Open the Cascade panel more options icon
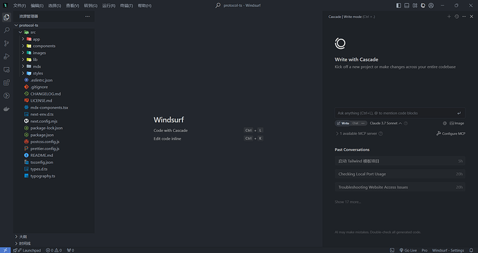Image resolution: width=478 pixels, height=253 pixels. click(464, 17)
